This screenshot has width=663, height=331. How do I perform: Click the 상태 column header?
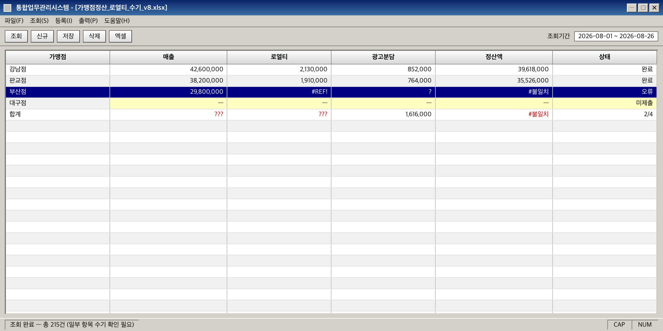coord(605,57)
